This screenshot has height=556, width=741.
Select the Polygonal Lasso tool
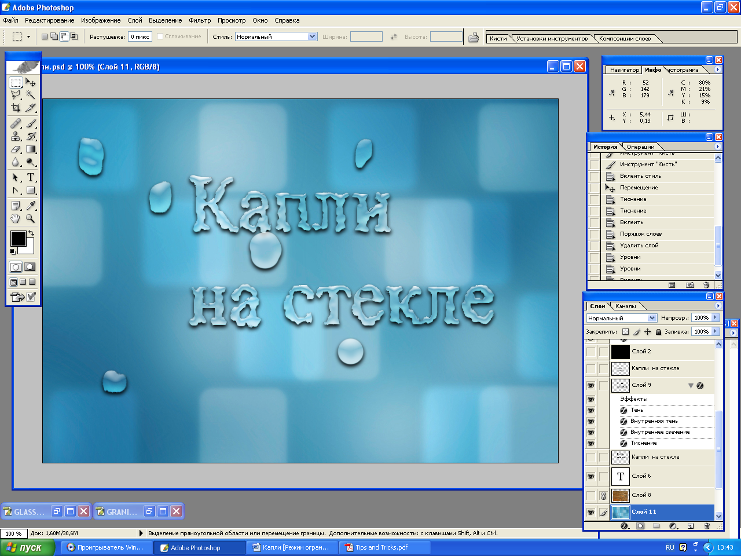(x=16, y=95)
